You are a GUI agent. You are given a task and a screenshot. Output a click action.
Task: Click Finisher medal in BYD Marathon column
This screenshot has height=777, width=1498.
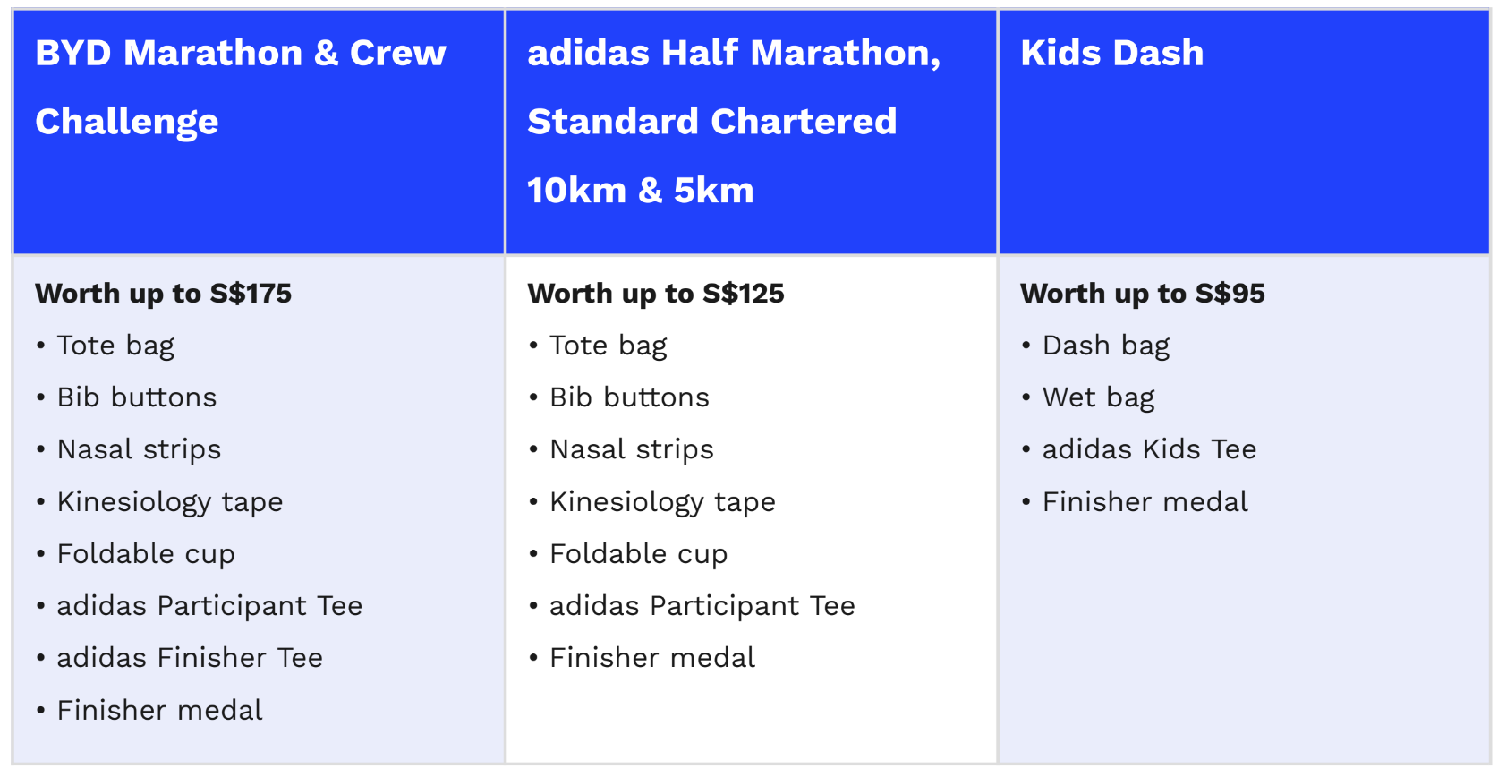(x=159, y=711)
